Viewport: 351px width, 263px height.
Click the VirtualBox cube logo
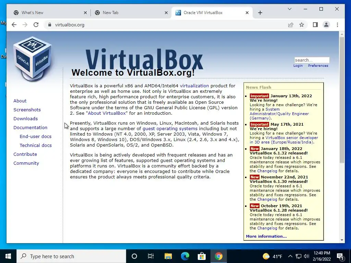(x=33, y=59)
